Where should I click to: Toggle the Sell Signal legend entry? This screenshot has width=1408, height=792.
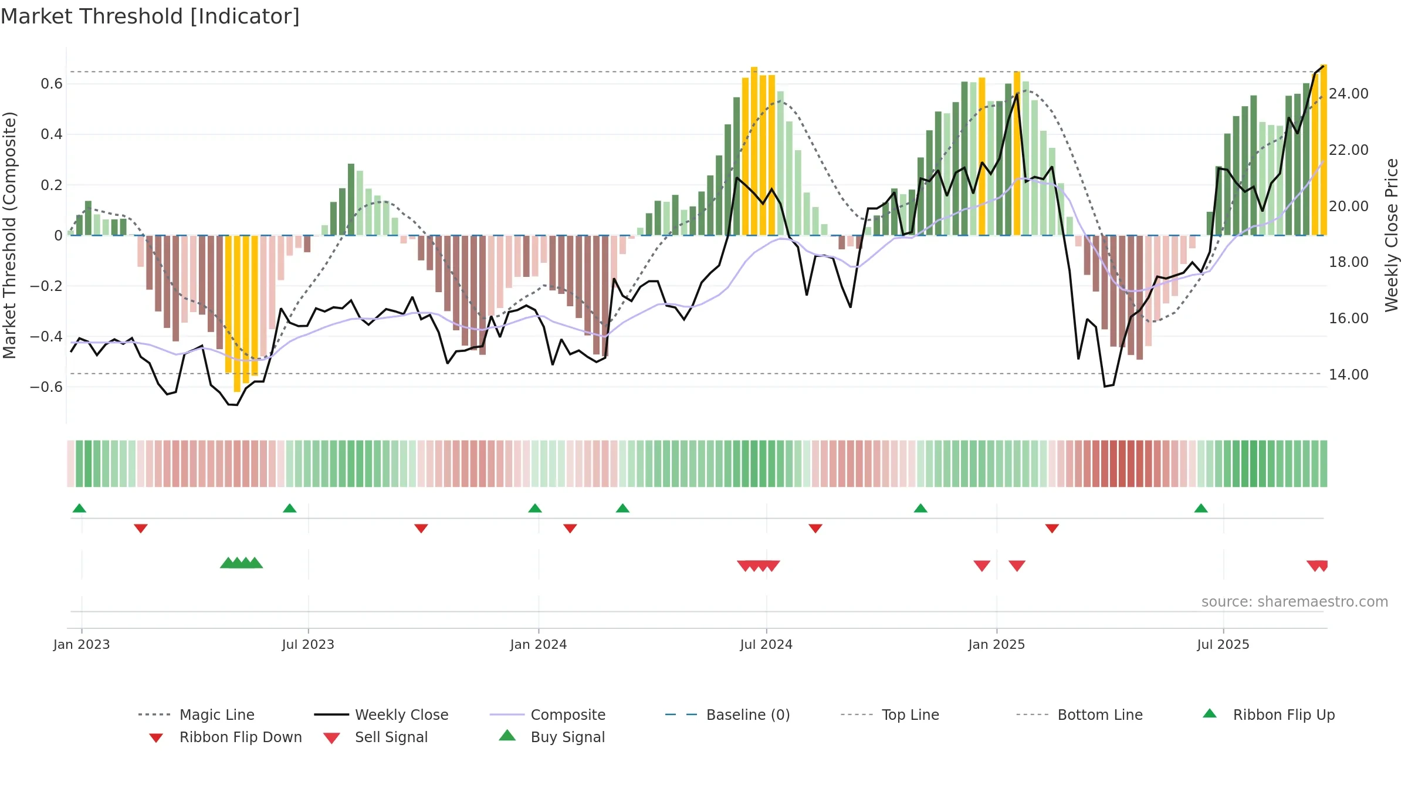click(x=375, y=737)
